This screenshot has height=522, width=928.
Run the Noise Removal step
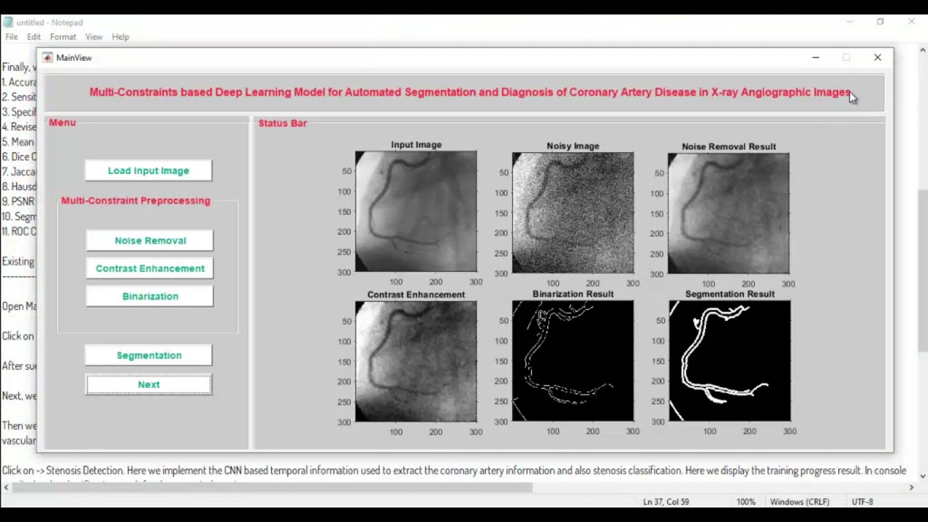pos(150,241)
